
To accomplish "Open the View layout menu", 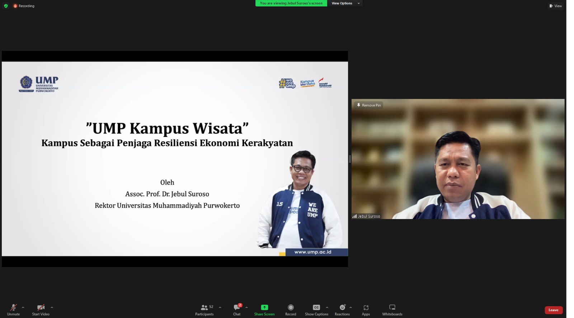I will [x=555, y=6].
